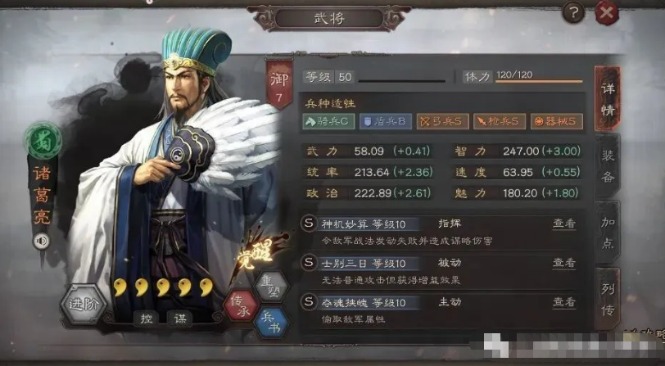Switch to the 加点 side tab
The image size is (665, 366).
608,233
